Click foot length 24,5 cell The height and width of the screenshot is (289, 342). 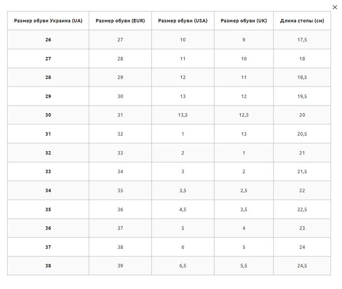coord(302,266)
